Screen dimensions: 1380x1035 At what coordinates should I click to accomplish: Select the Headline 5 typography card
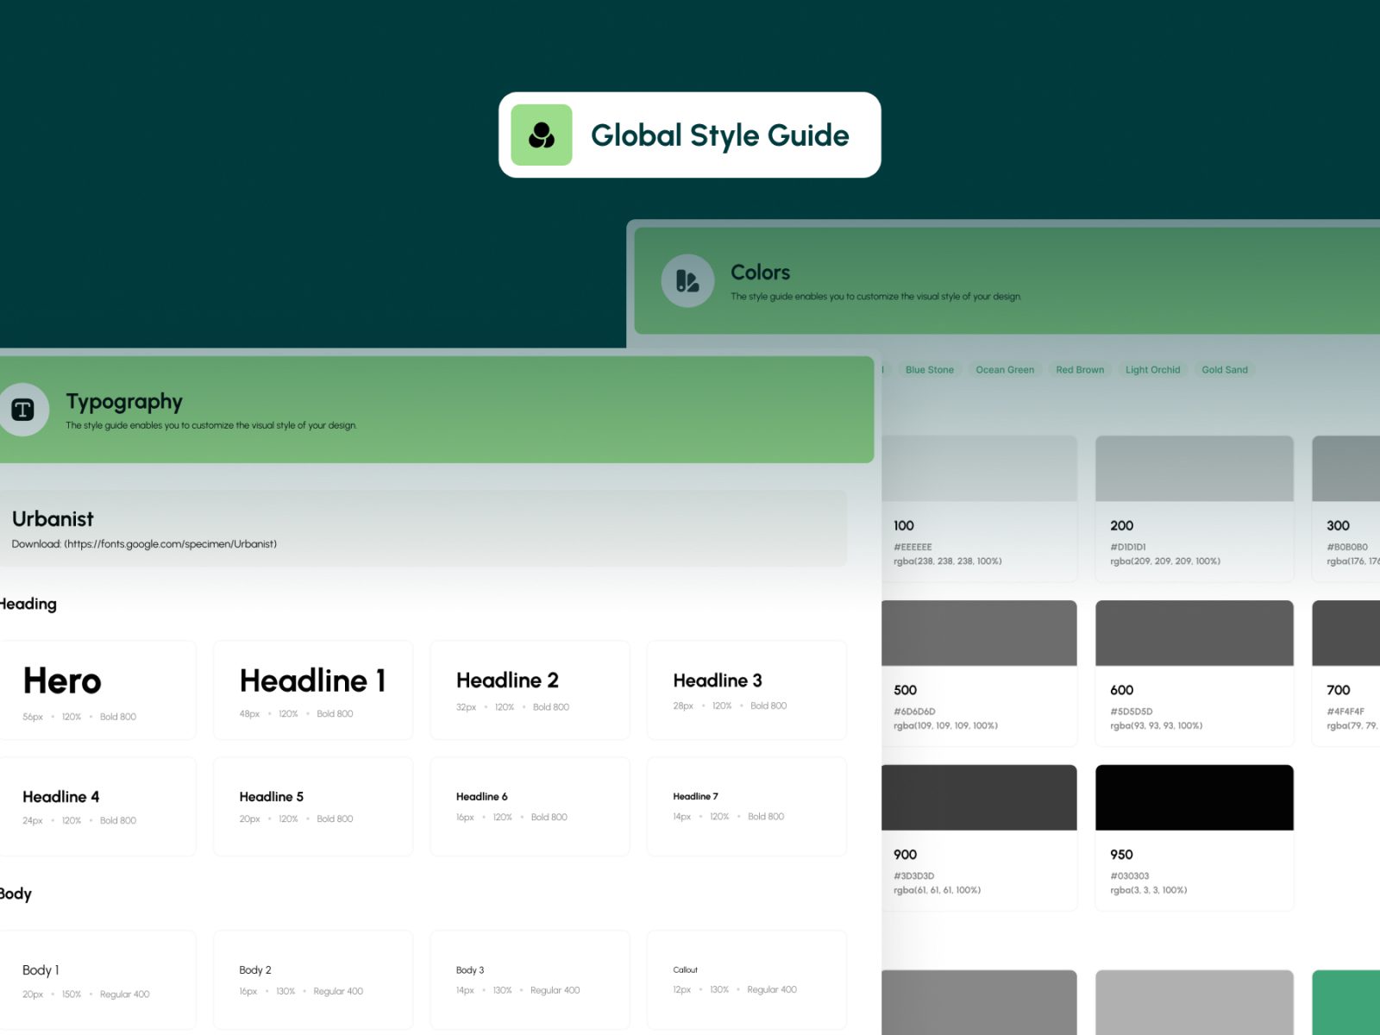(313, 806)
